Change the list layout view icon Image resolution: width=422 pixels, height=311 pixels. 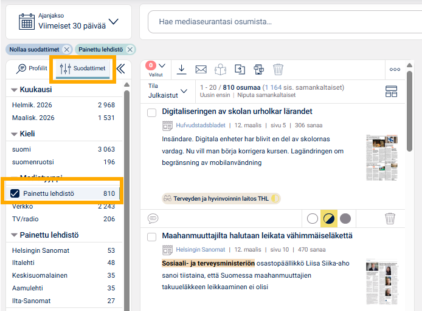[x=392, y=91]
